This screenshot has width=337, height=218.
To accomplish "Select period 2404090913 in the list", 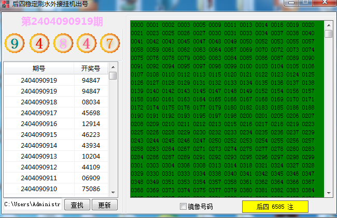I will 39,156.
